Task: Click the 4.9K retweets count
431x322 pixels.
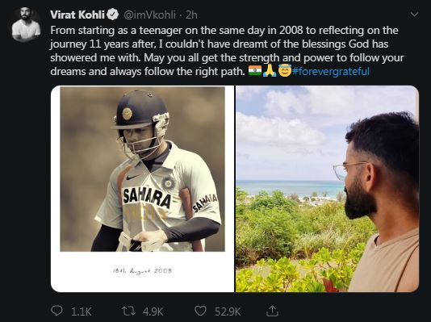Action: (153, 312)
